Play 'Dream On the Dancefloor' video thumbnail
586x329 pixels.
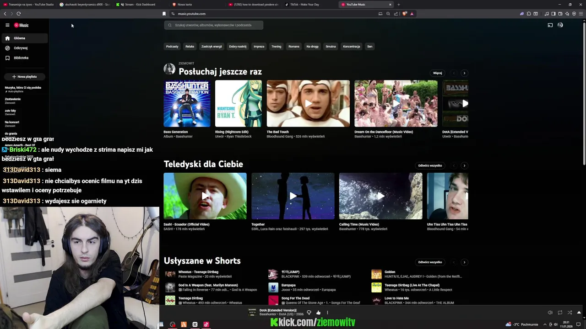396,104
